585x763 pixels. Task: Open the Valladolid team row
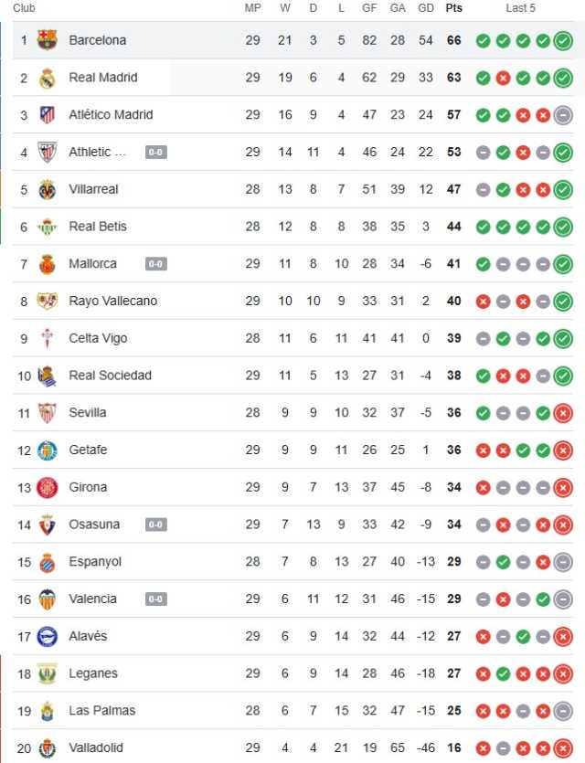[x=292, y=747]
